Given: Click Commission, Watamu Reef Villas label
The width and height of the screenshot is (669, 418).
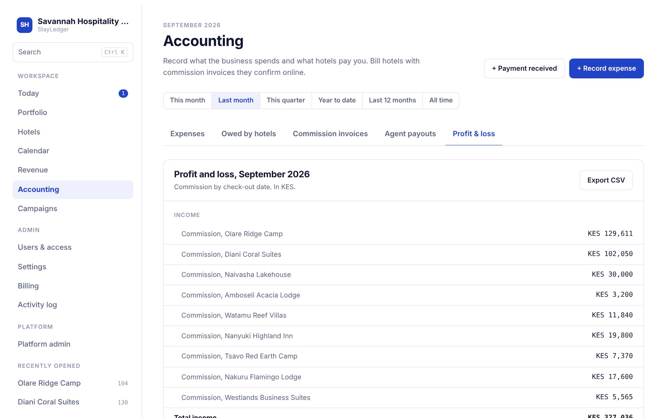Looking at the screenshot, I should pyautogui.click(x=234, y=316).
